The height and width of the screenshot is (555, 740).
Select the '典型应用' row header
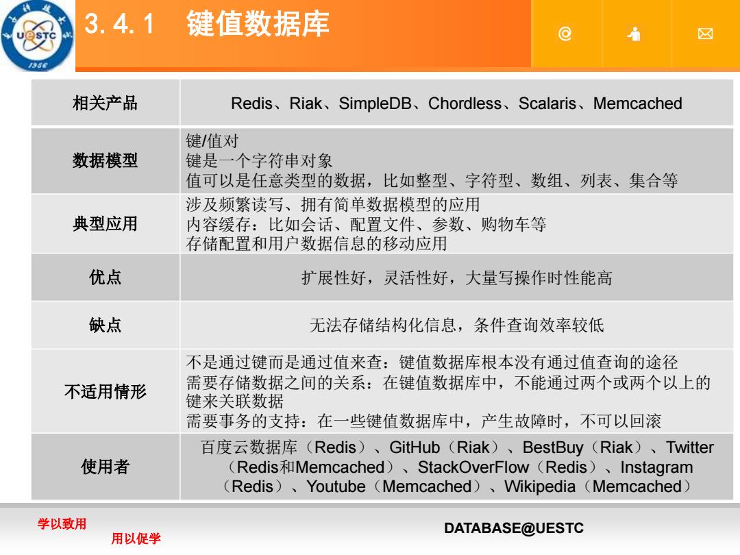[105, 223]
